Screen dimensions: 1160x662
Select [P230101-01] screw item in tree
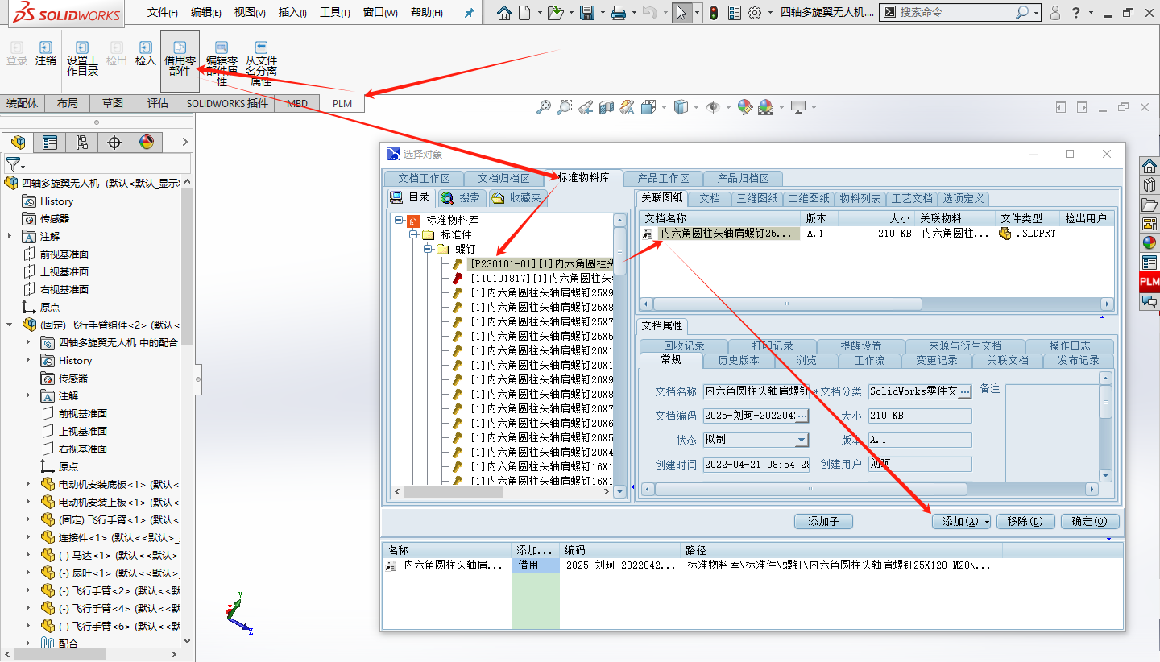point(541,263)
